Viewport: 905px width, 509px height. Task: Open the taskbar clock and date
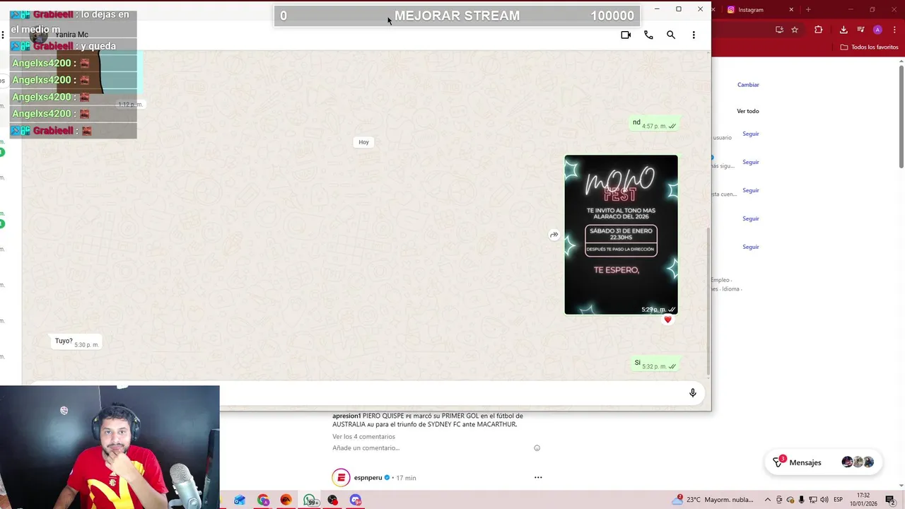[x=863, y=500]
